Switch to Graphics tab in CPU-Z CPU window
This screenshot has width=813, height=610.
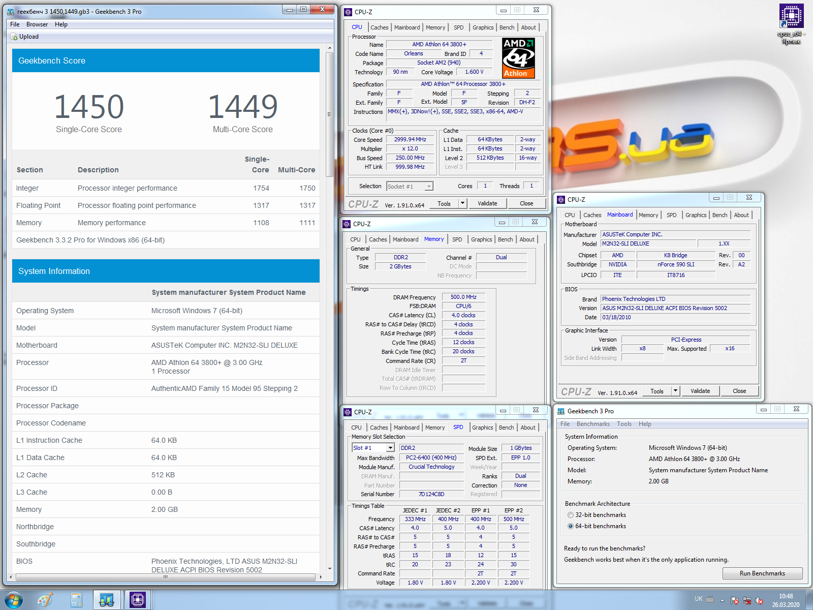click(483, 27)
